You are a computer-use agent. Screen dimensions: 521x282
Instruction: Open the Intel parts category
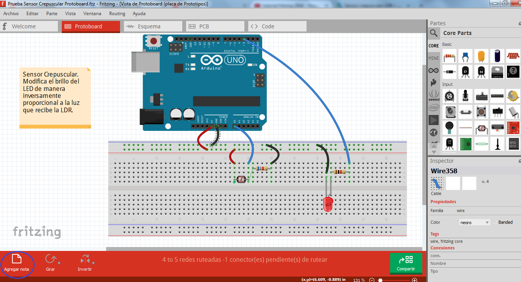click(x=434, y=108)
